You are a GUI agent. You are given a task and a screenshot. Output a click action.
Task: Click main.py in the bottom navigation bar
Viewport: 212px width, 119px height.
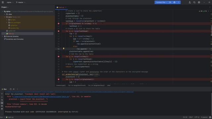click(x=10, y=117)
